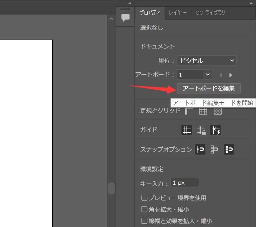Open the comments panel speech bubble icon
The width and height of the screenshot is (256, 227).
pos(125,18)
